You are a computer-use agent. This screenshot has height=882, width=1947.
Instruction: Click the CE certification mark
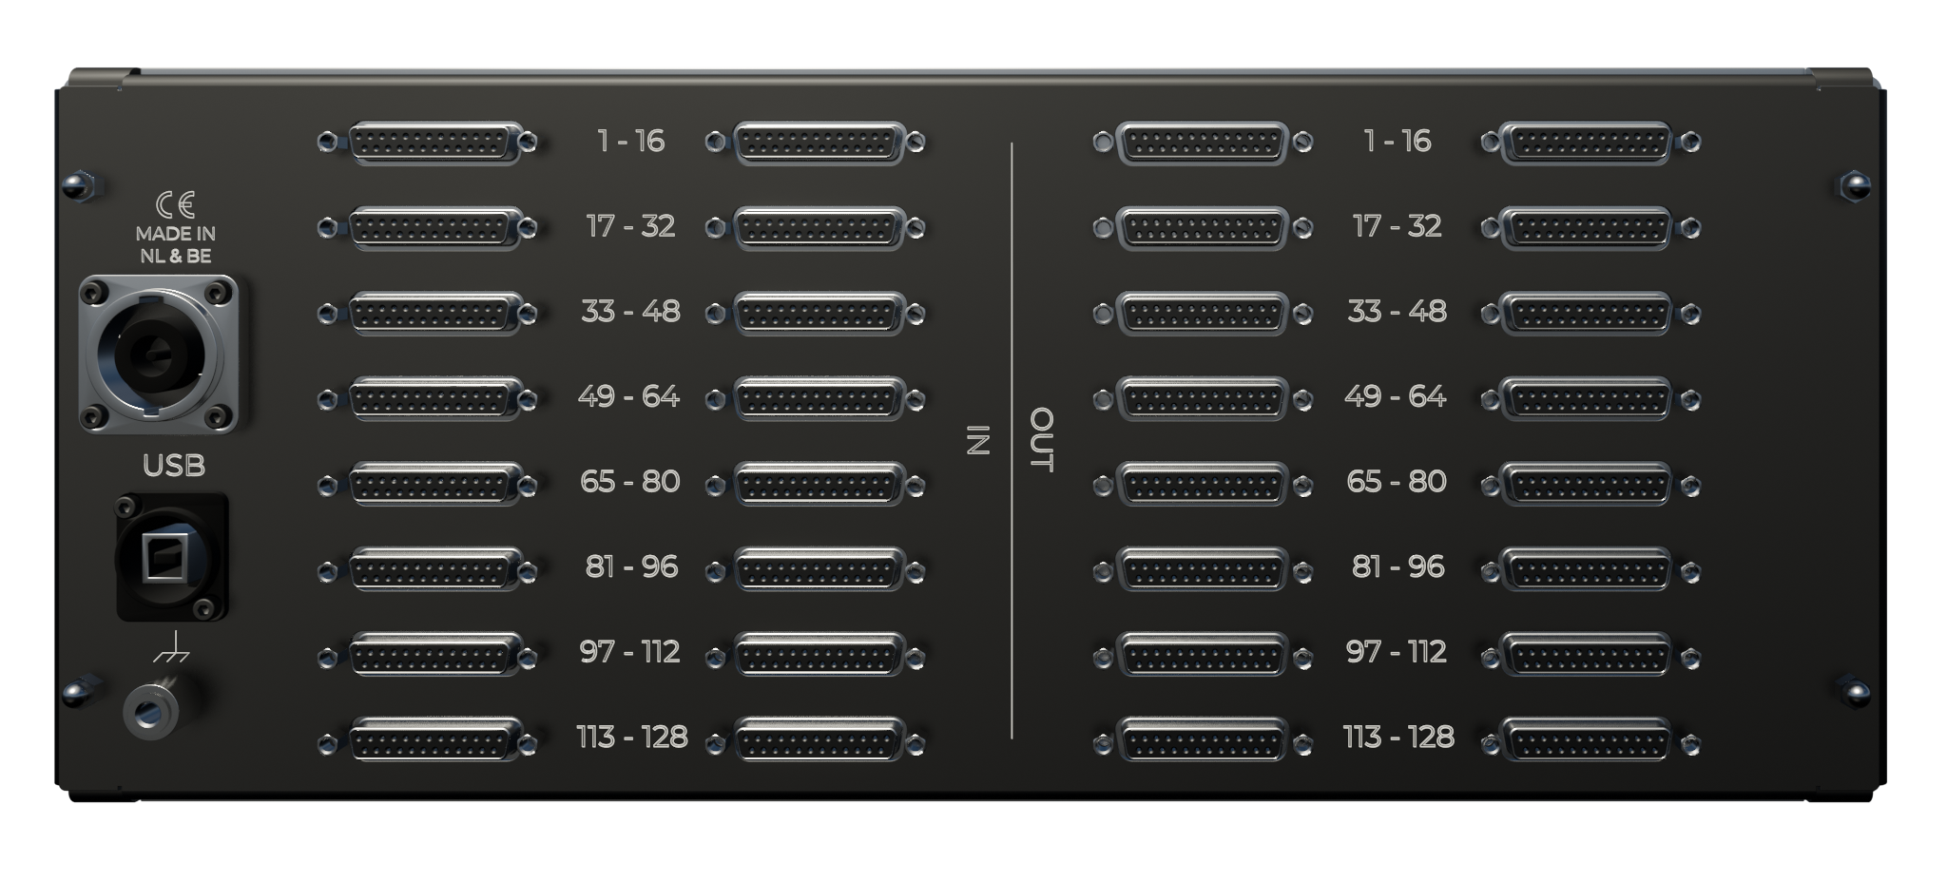(175, 205)
